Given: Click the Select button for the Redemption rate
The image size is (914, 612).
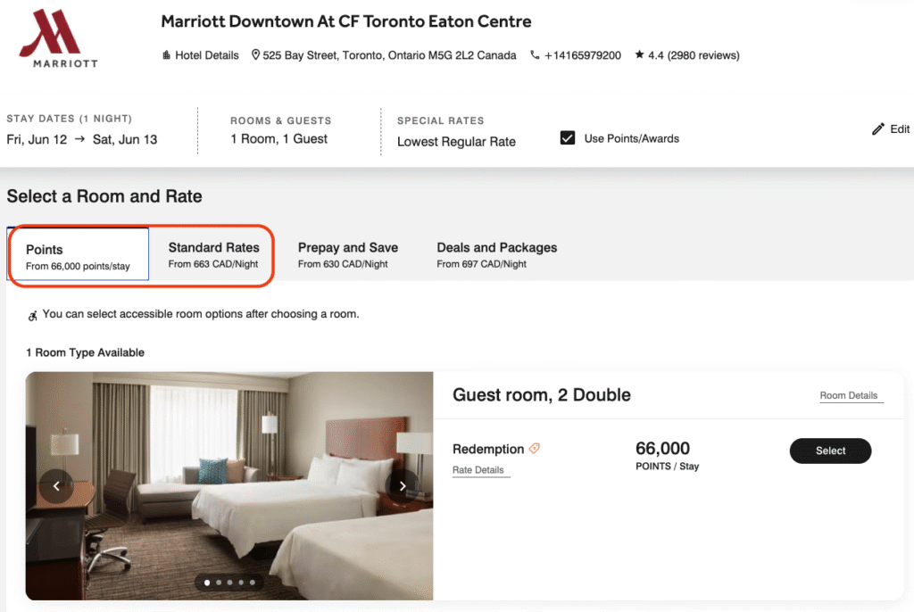Looking at the screenshot, I should click(830, 451).
